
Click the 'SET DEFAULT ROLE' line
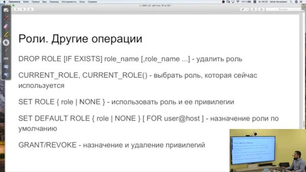(x=149, y=123)
